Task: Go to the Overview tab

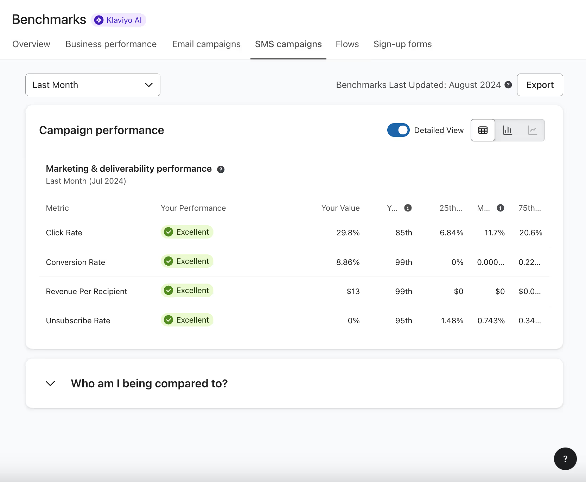Action: tap(31, 44)
